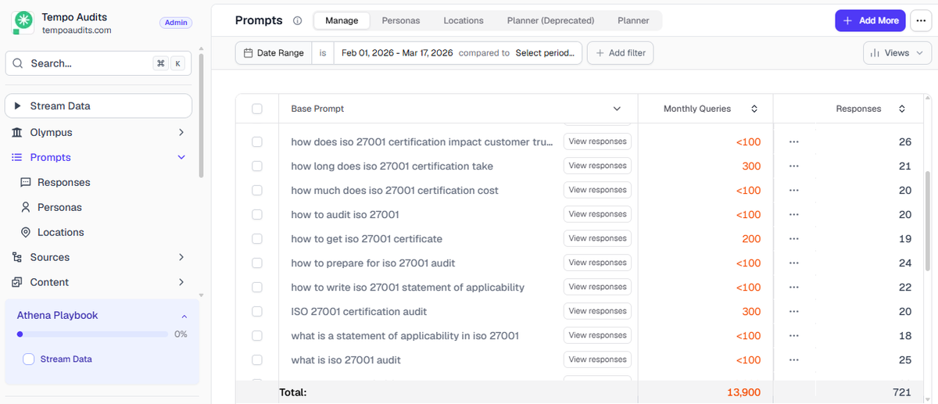The width and height of the screenshot is (938, 404).
Task: Open row menu for 'how does iso 27001 certification impact'
Action: point(794,142)
